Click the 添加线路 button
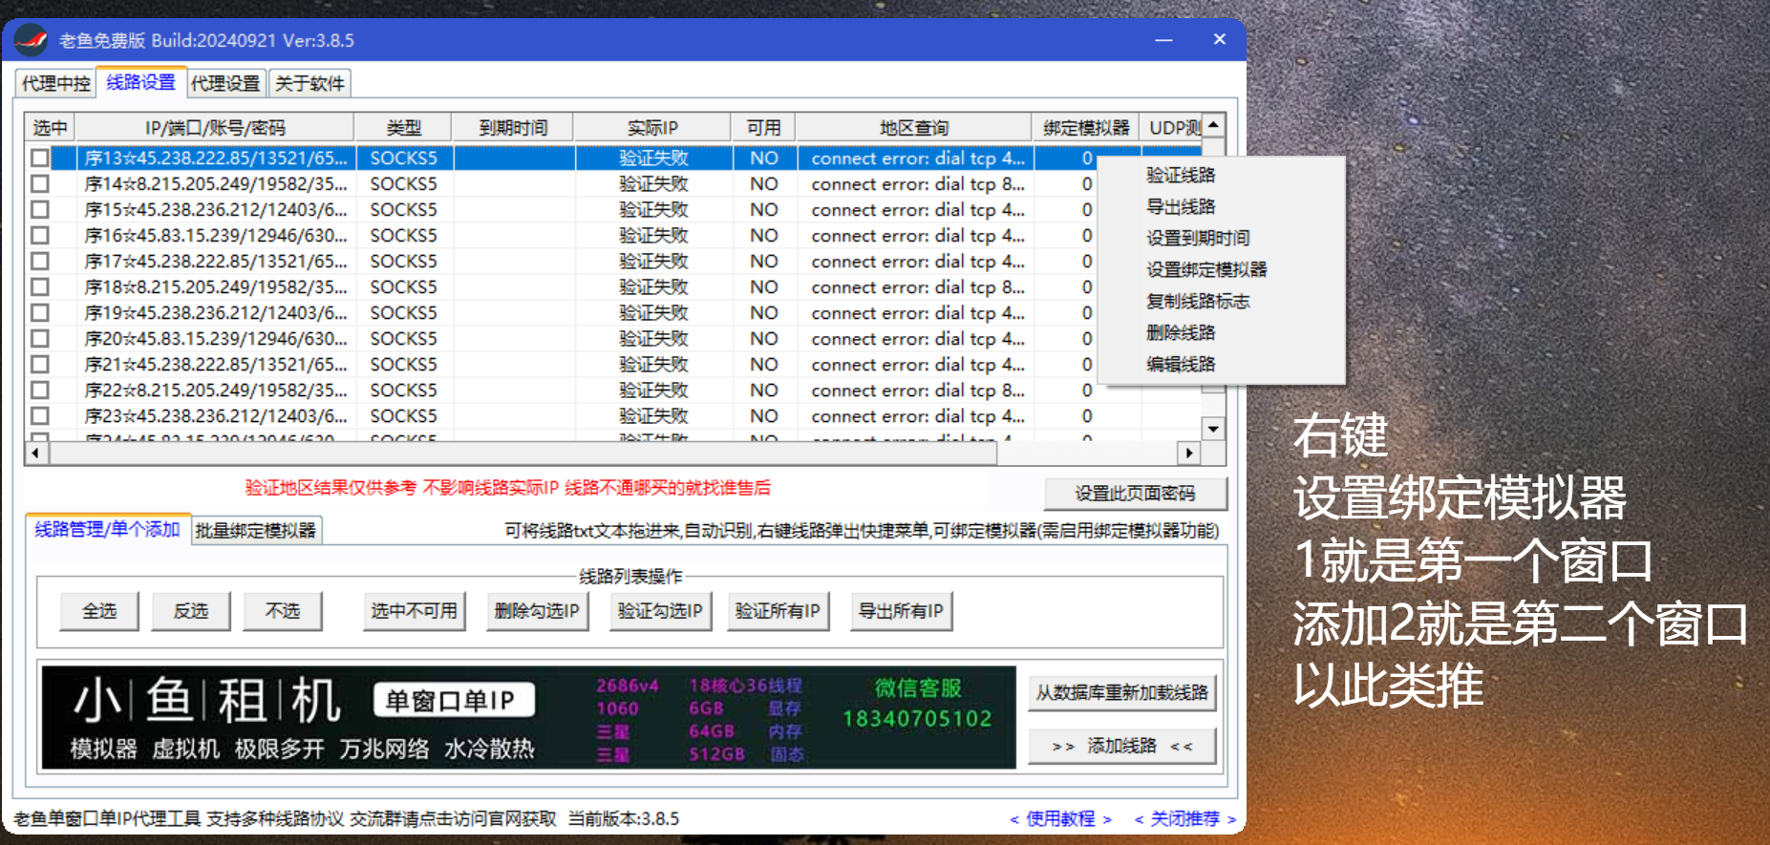 (x=1121, y=746)
